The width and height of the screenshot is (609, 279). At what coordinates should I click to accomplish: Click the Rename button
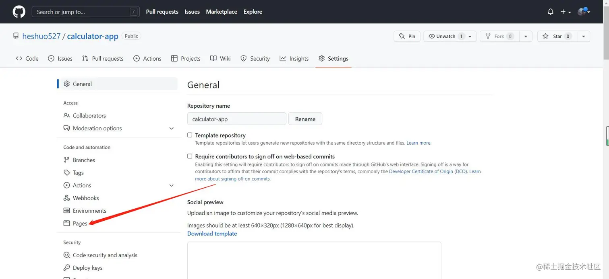click(305, 119)
